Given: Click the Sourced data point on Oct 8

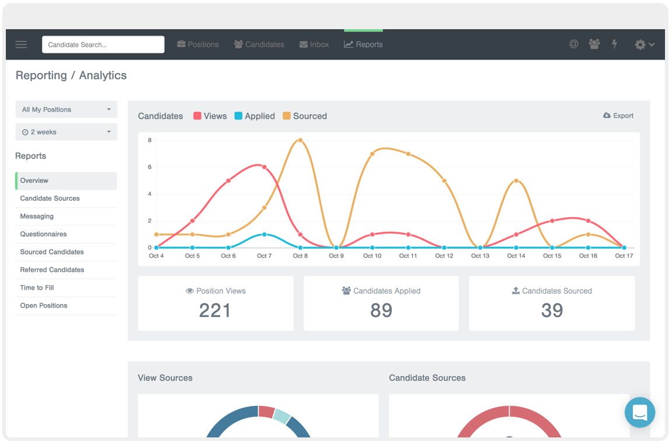Looking at the screenshot, I should tap(301, 140).
